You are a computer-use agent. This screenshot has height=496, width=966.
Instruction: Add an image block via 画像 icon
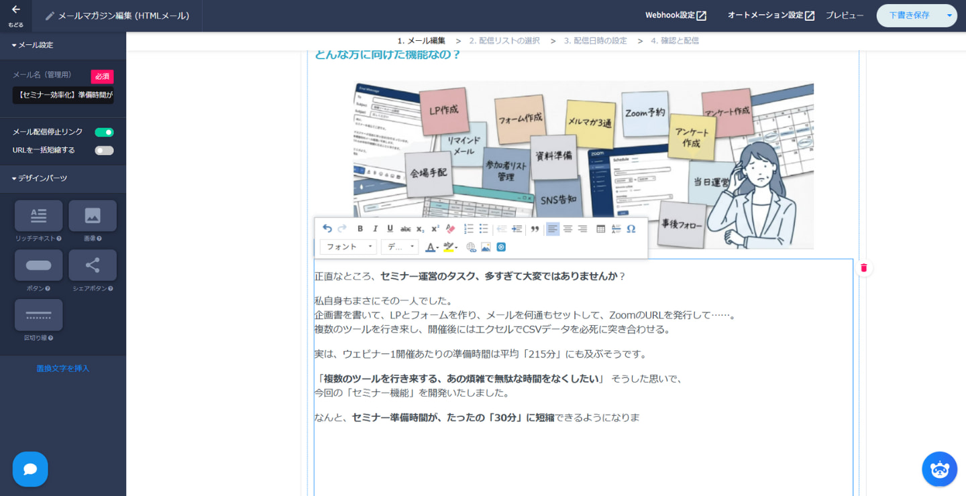tap(93, 216)
